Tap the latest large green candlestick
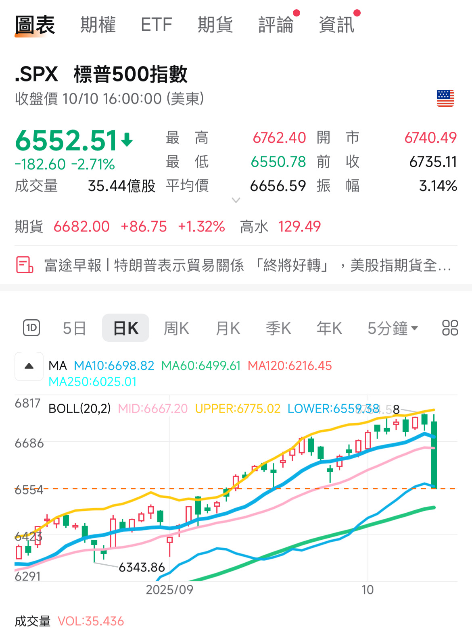 [434, 455]
